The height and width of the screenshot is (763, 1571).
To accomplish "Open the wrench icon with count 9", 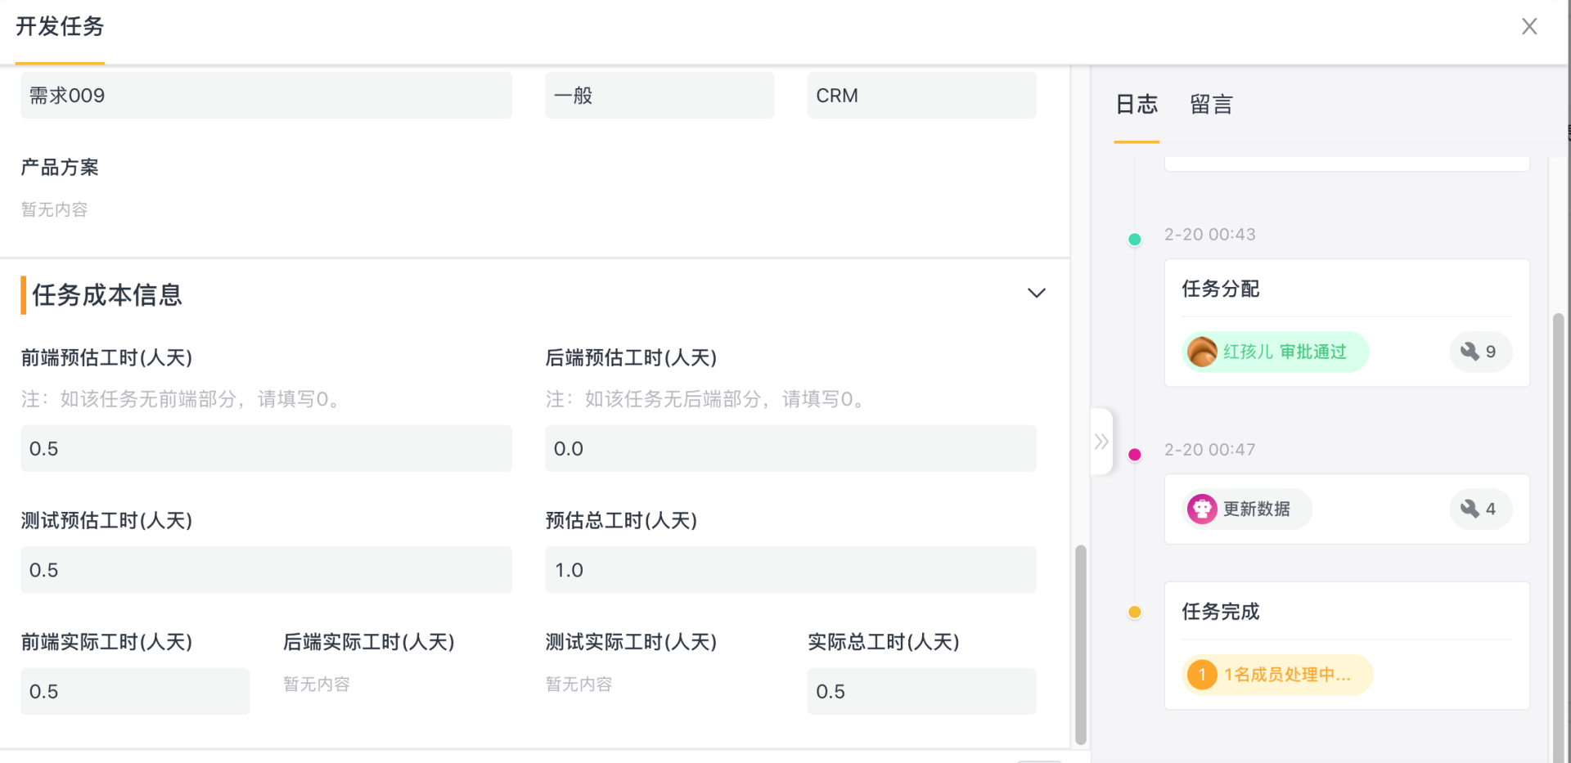I will pos(1479,352).
